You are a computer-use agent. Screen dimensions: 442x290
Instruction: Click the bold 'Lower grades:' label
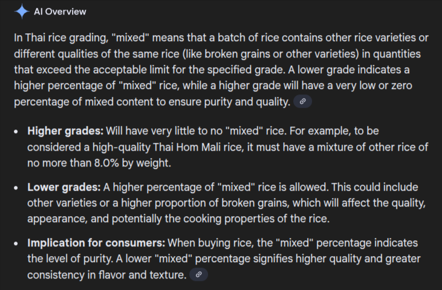[x=63, y=187]
